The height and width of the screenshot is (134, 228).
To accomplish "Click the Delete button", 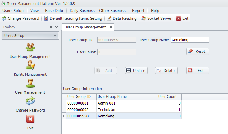I will [166, 71].
